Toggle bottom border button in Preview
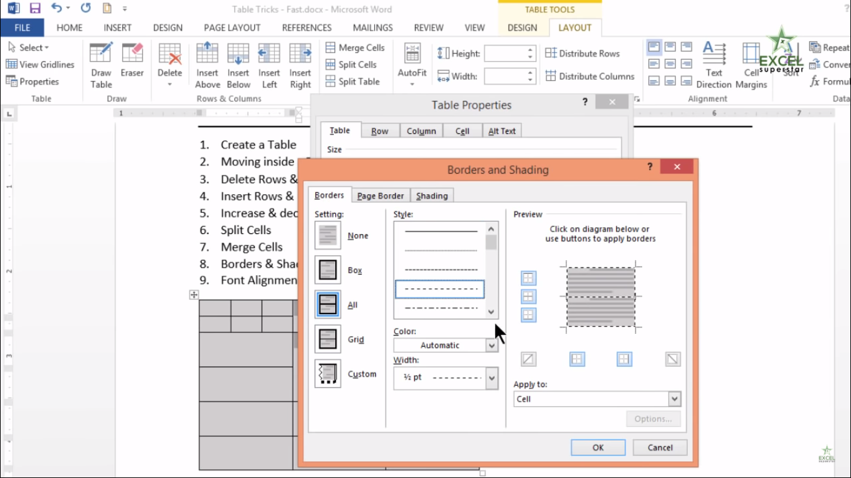Screen dimensions: 851x478 point(528,314)
